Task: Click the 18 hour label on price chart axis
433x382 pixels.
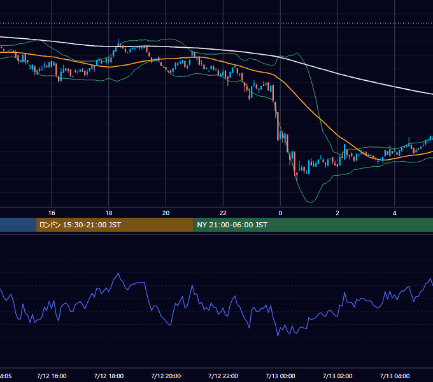Action: click(109, 213)
